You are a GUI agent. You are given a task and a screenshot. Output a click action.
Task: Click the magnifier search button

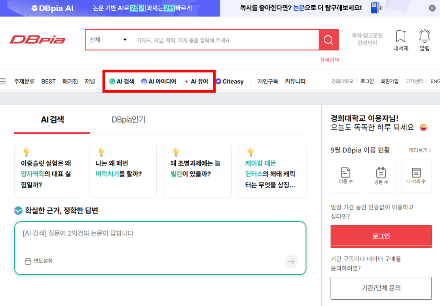(328, 40)
